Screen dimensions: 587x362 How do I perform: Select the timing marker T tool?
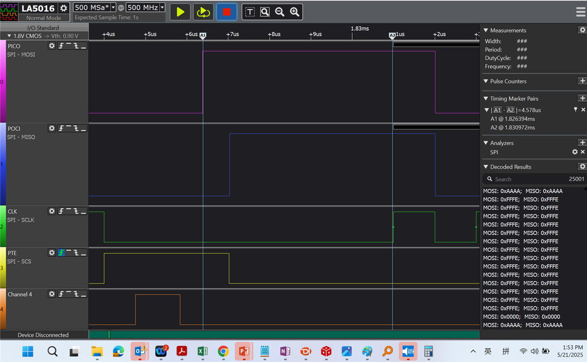click(249, 12)
